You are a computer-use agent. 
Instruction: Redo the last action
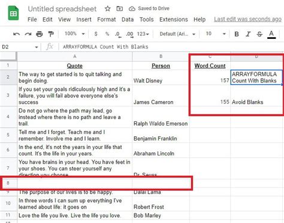click(x=28, y=34)
